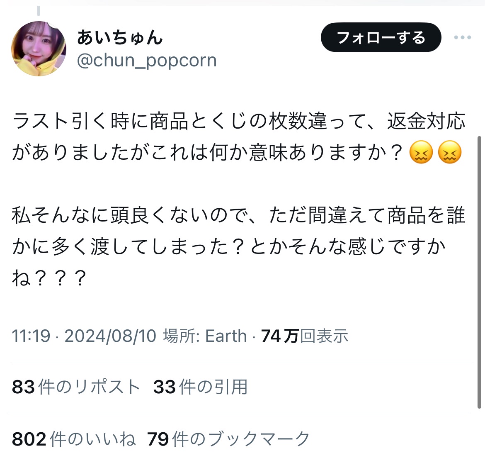
Task: Open the 79件のブックマーク bookmark count
Action: click(228, 439)
